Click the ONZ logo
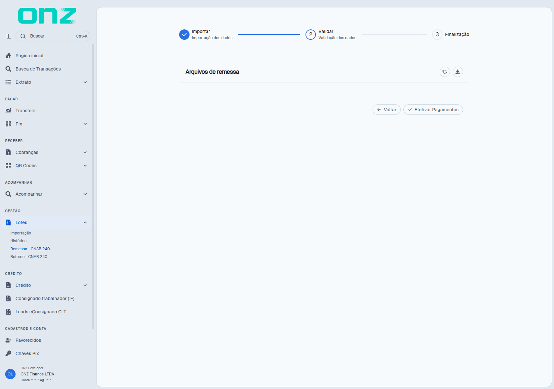The height and width of the screenshot is (389, 554). pos(47,16)
